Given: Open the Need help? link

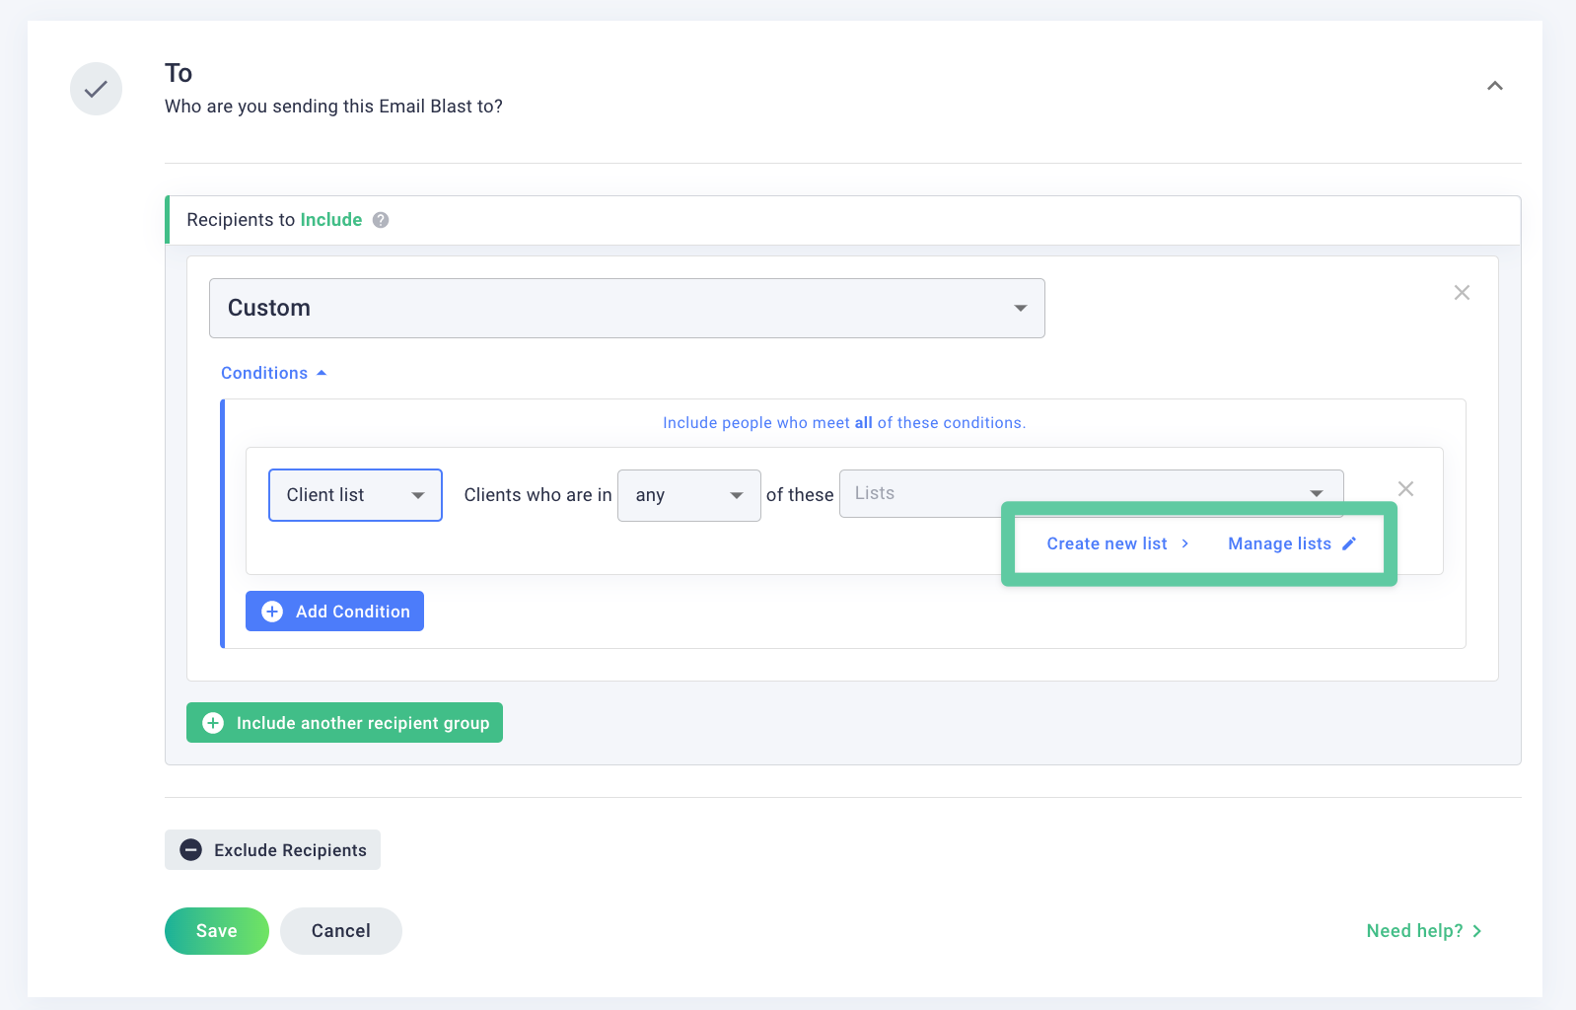Looking at the screenshot, I should pyautogui.click(x=1424, y=931).
